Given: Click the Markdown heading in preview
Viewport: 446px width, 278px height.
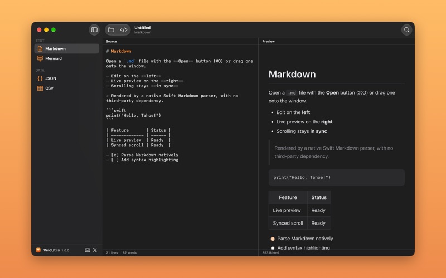Looking at the screenshot, I should pos(292,74).
